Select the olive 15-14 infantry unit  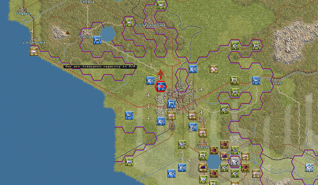click(224, 168)
